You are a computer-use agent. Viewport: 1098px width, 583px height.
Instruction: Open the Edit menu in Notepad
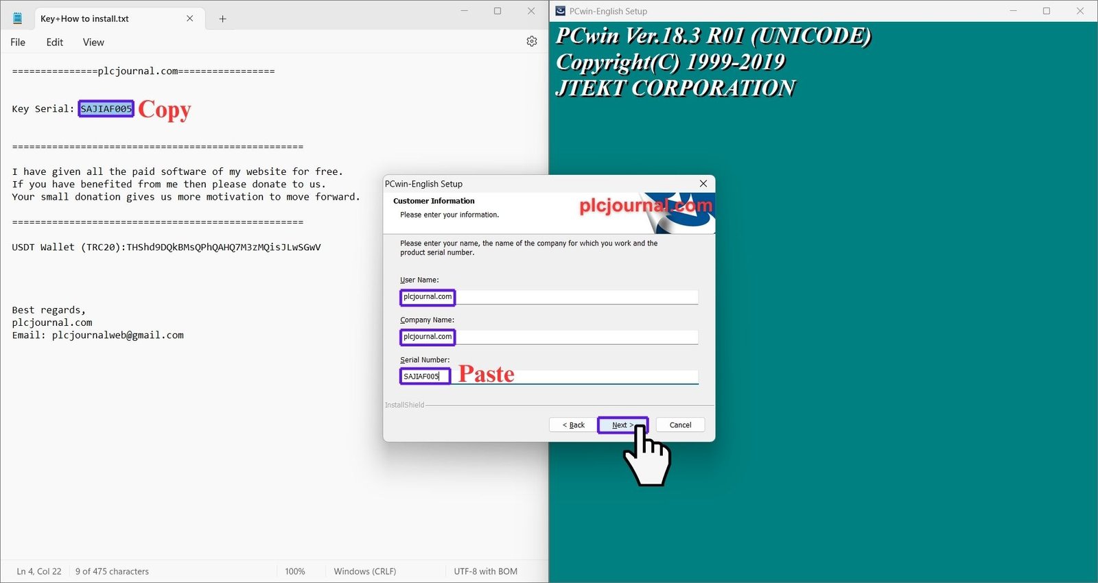pyautogui.click(x=55, y=43)
